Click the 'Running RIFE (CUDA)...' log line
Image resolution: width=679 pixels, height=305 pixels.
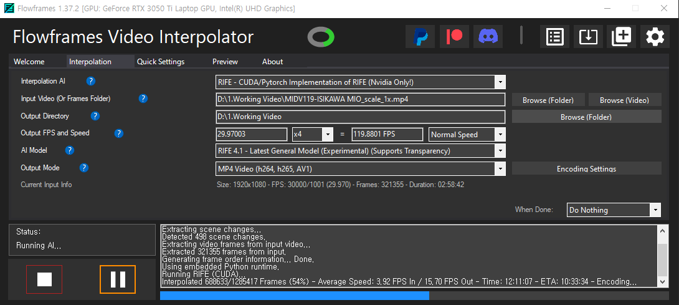pos(204,274)
